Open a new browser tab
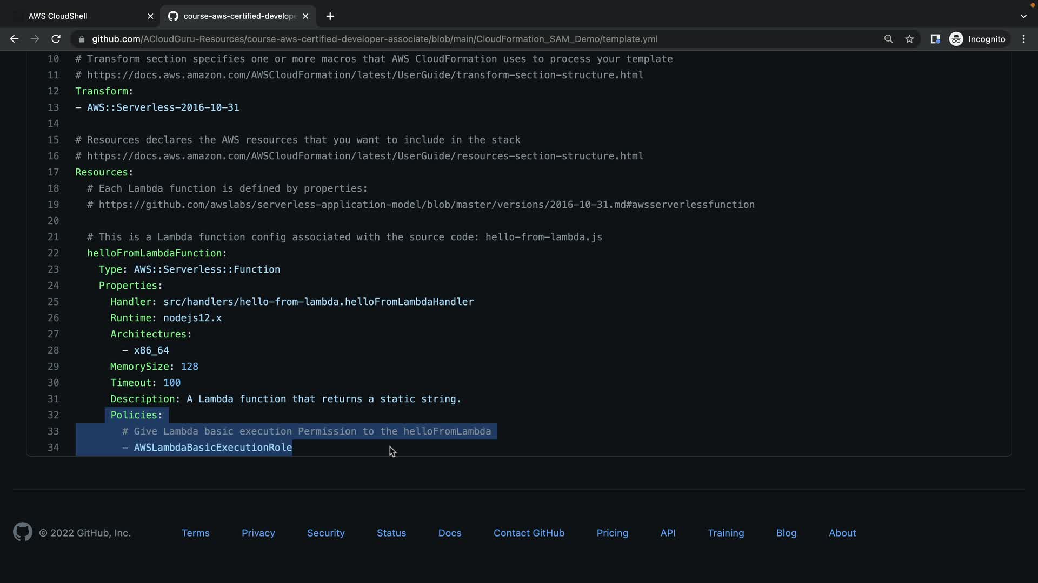The width and height of the screenshot is (1038, 583). pos(330,16)
